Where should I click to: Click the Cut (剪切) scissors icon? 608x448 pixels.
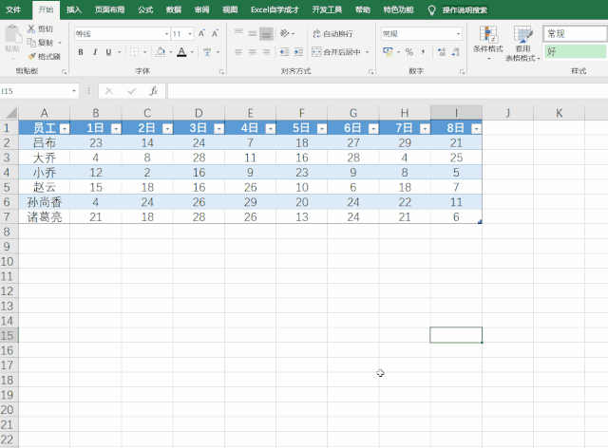[31, 29]
